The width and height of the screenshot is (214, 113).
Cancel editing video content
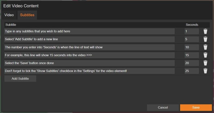pyautogui.click(x=163, y=107)
